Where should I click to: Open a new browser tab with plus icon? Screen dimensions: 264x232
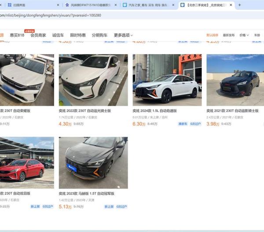pyautogui.click(x=239, y=5)
